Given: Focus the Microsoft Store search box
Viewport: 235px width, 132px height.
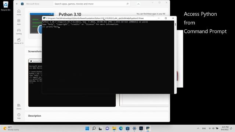Looking at the screenshot, I should point(91,4).
